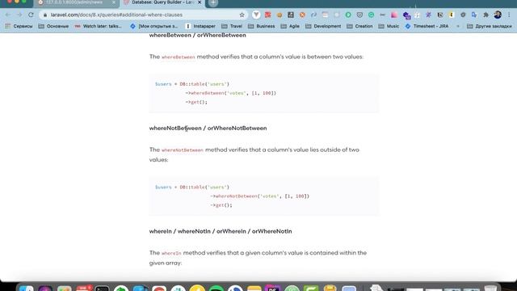Open a new browser tab
517x291 pixels.
pos(213,2)
